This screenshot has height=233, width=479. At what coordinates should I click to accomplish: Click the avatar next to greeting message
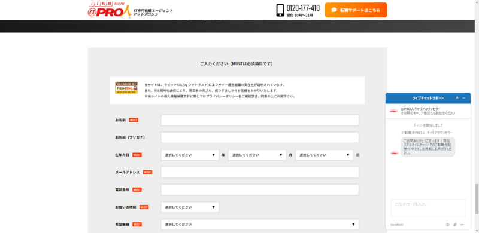click(x=395, y=153)
